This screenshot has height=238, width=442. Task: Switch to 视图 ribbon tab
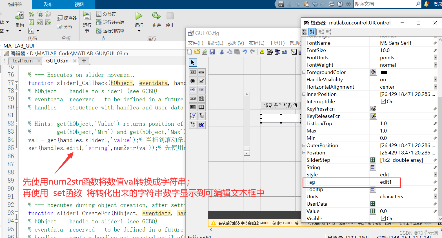pos(79,4)
